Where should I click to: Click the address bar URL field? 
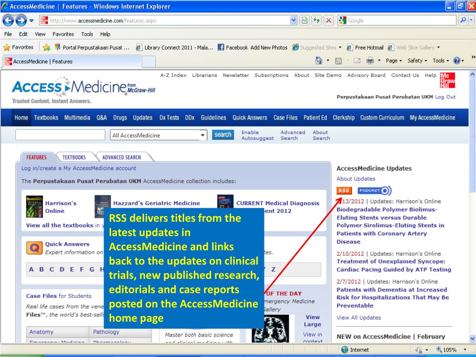coord(165,20)
